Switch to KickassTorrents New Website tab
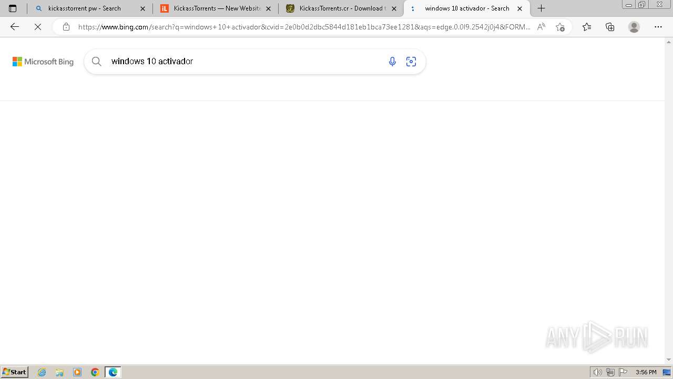 (215, 8)
